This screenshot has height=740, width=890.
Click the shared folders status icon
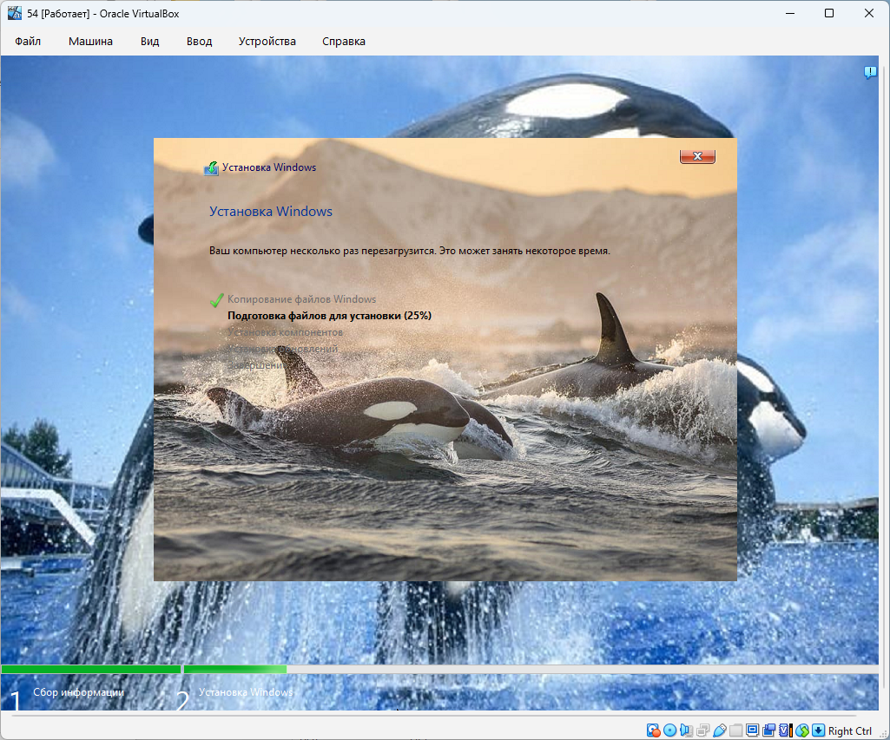click(x=735, y=730)
